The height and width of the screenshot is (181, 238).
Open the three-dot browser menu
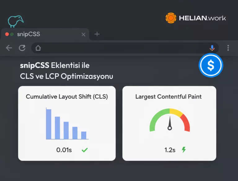tap(228, 48)
